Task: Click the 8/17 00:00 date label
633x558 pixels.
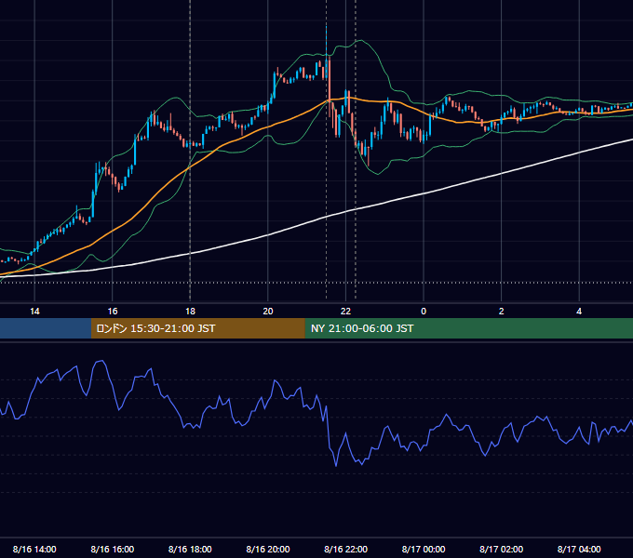Action: 424,549
